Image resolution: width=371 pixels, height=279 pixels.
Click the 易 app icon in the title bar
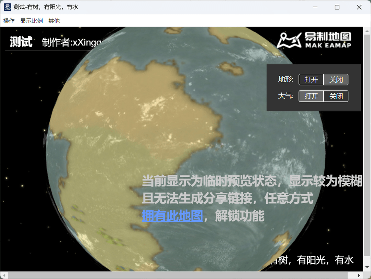(7, 7)
